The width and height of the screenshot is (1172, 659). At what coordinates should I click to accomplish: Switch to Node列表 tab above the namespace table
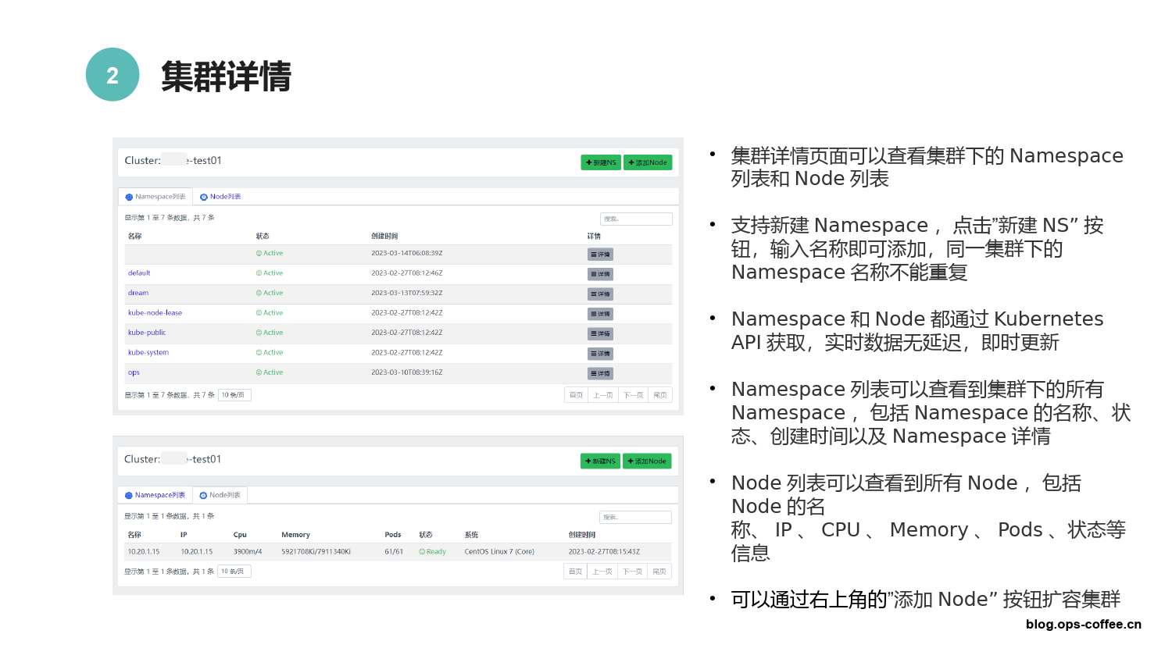tap(220, 197)
